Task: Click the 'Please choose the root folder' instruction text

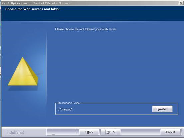Action: (86, 29)
